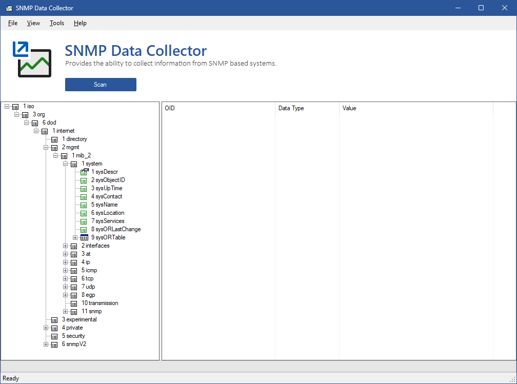517x384 pixels.
Task: Expand the private tree node
Action: [46, 328]
